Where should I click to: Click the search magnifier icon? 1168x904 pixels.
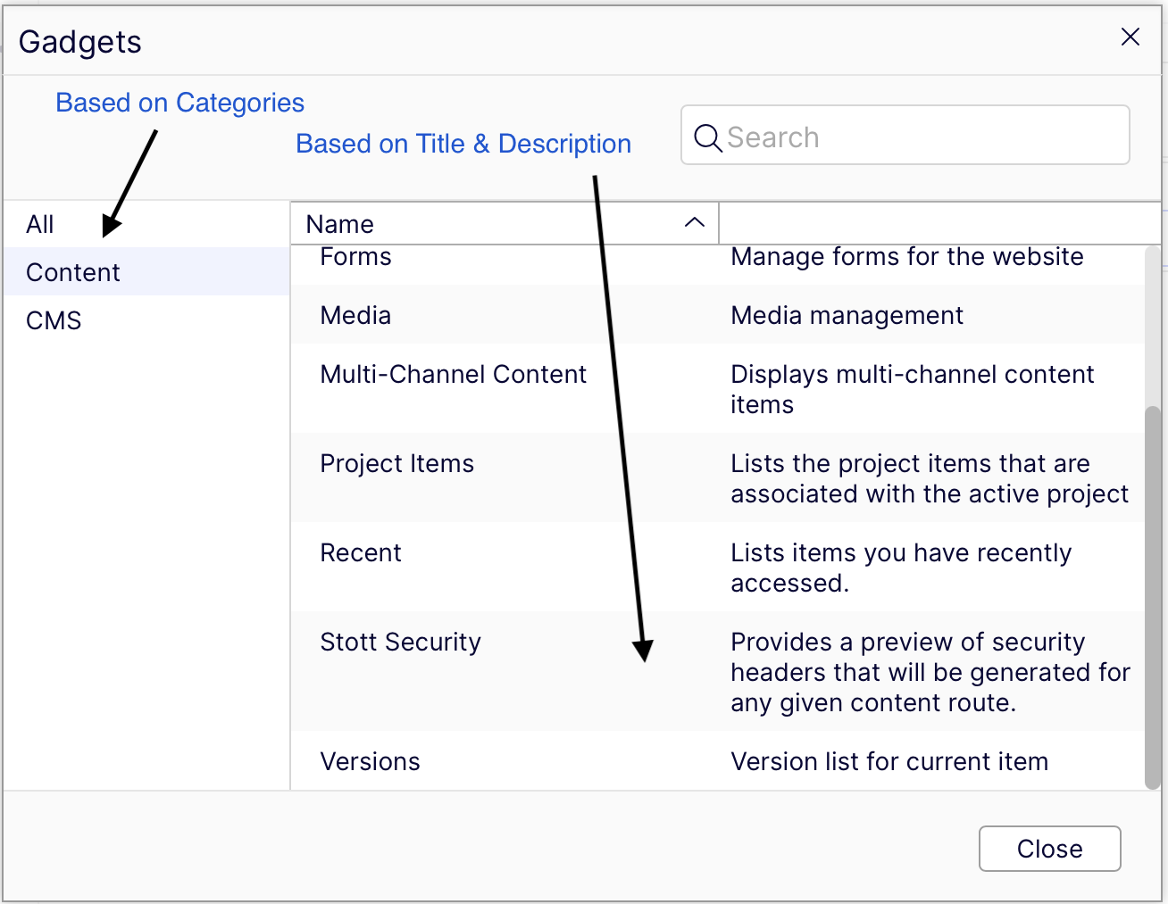[707, 137]
